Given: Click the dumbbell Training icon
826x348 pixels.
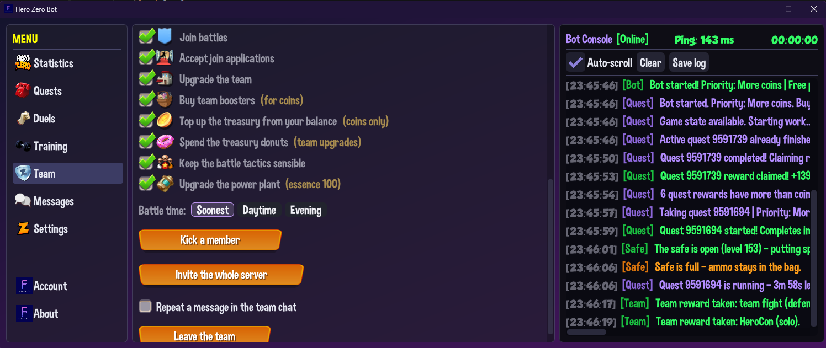Looking at the screenshot, I should [23, 146].
